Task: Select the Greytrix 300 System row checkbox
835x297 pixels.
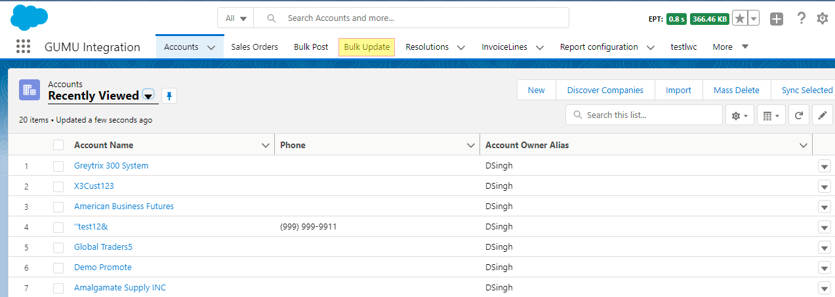Action: pyautogui.click(x=59, y=166)
